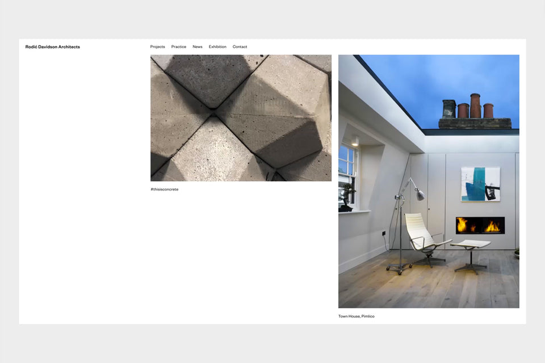Click the white lounge chair in the photo

pyautogui.click(x=421, y=234)
